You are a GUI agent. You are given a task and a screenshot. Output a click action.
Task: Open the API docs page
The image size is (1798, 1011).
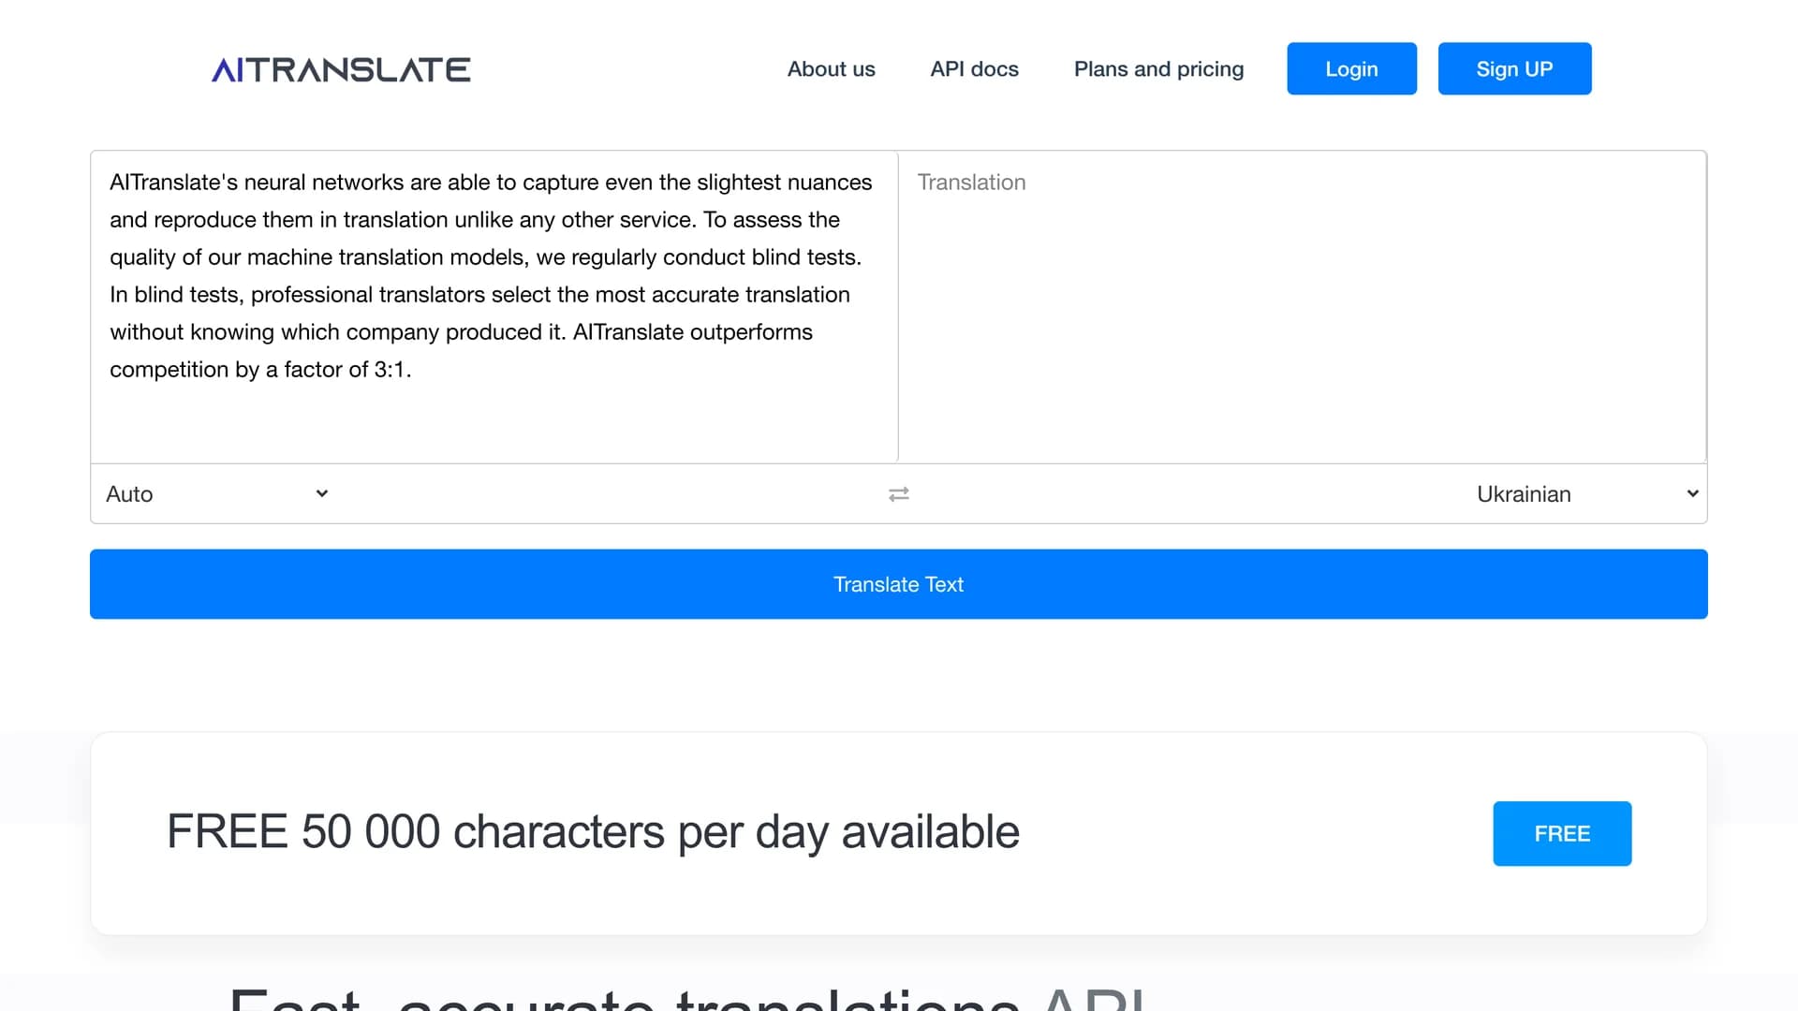pyautogui.click(x=974, y=69)
